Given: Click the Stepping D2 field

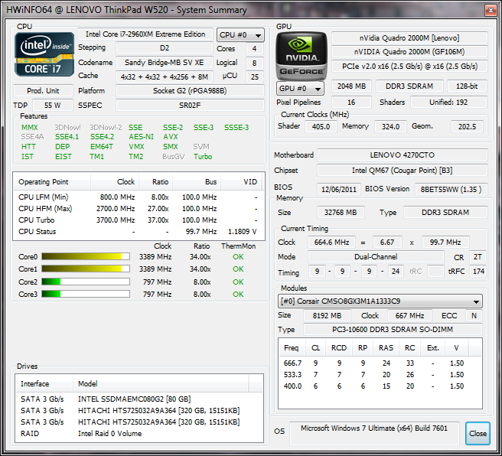Looking at the screenshot, I should click(x=165, y=48).
